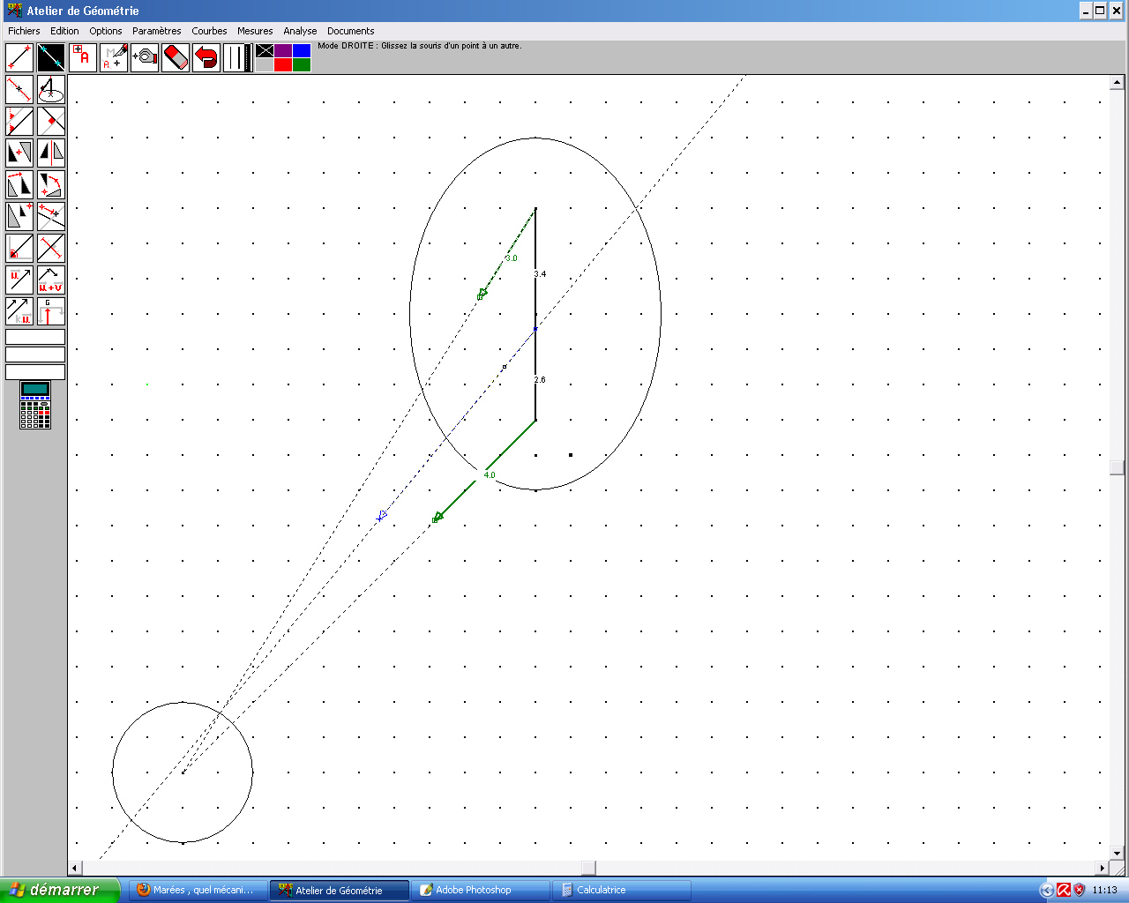Click the "3.4" segment length label
Image resolution: width=1129 pixels, height=903 pixels.
point(540,274)
